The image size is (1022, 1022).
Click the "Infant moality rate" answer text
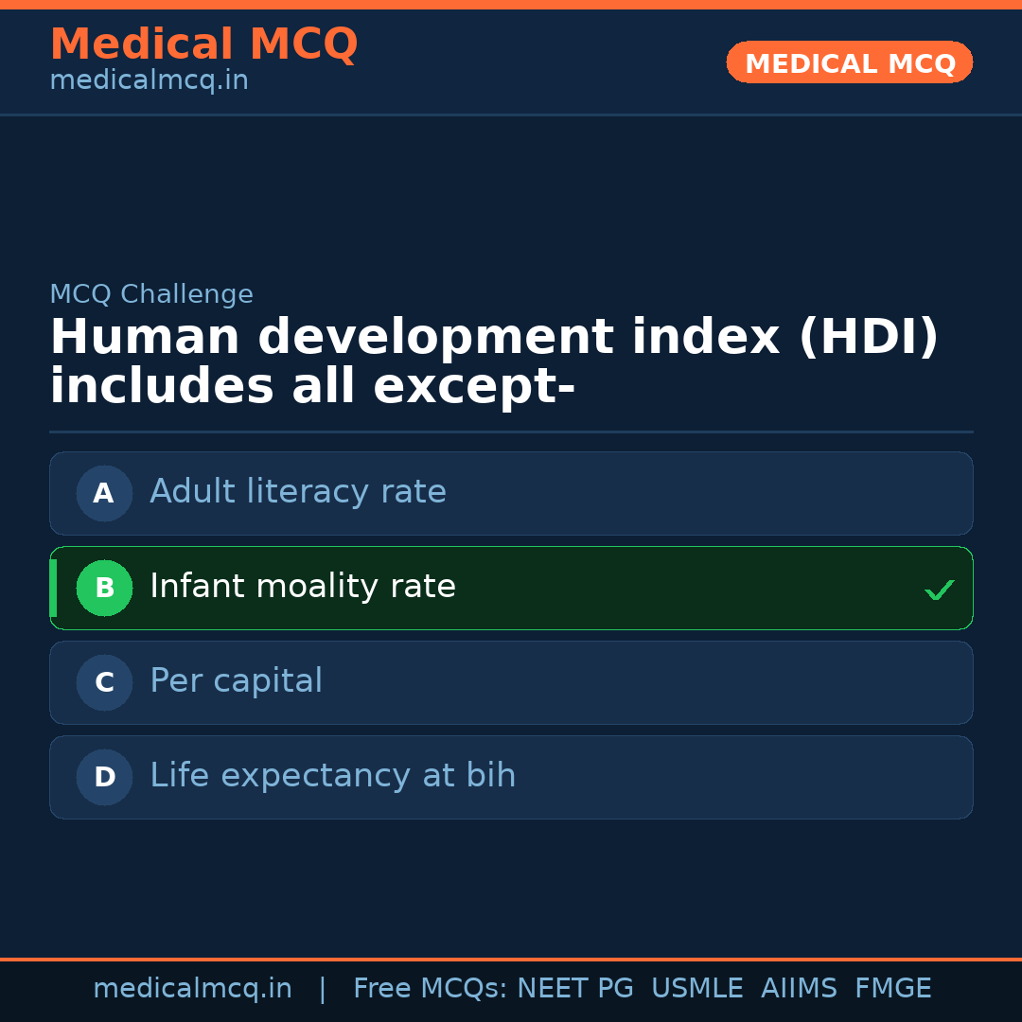pos(303,587)
